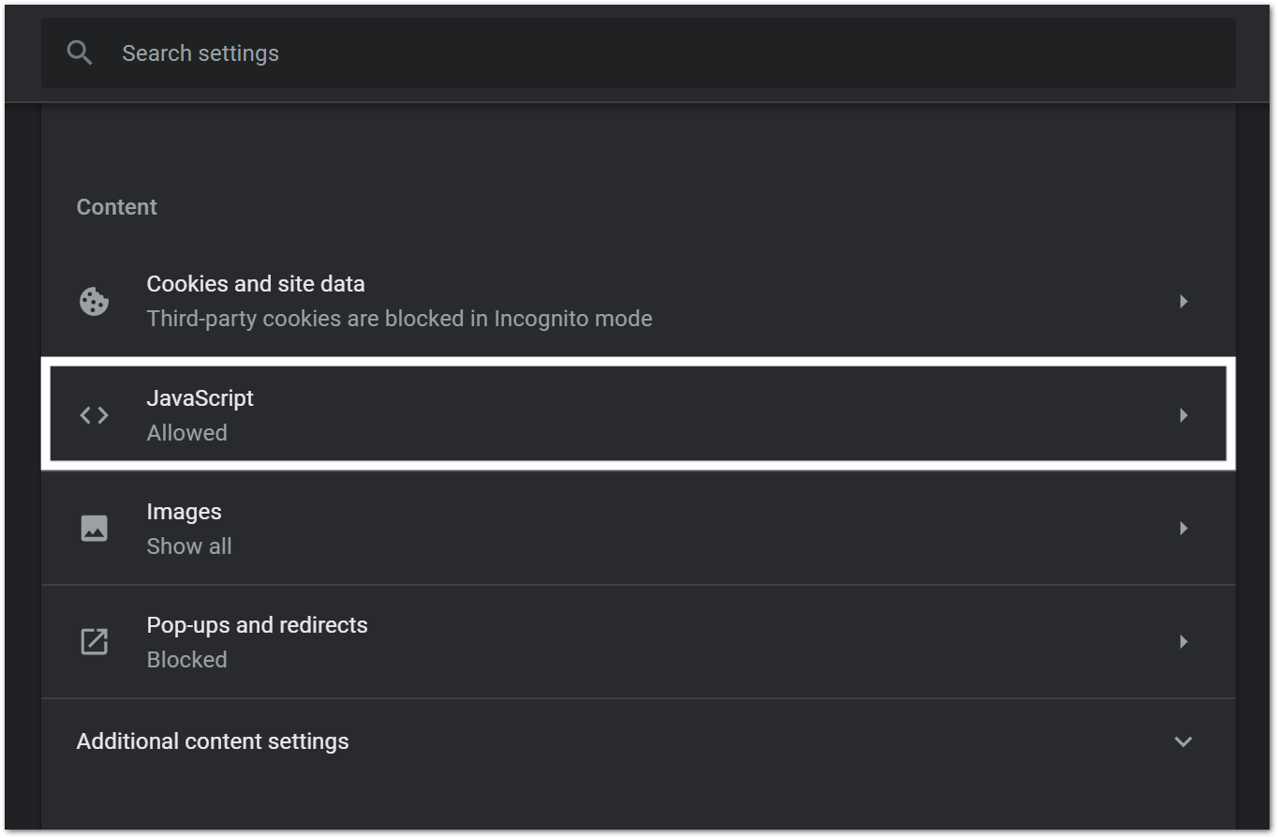Click the JavaScript Allowed status text
The image size is (1278, 838).
(186, 433)
